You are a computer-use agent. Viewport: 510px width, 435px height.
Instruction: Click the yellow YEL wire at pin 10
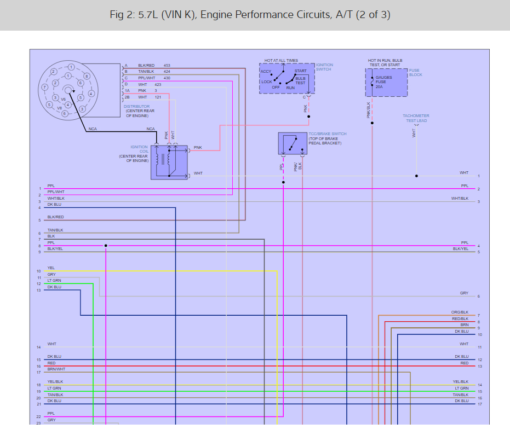point(161,271)
